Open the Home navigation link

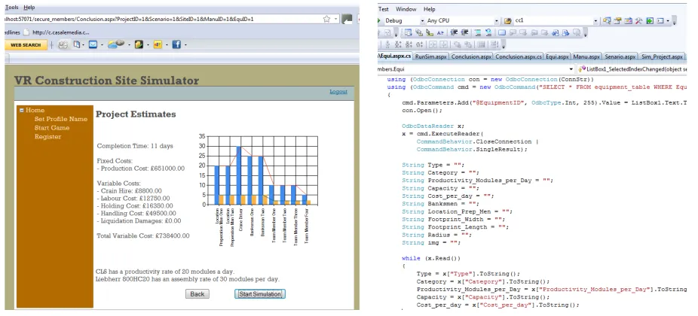(35, 110)
